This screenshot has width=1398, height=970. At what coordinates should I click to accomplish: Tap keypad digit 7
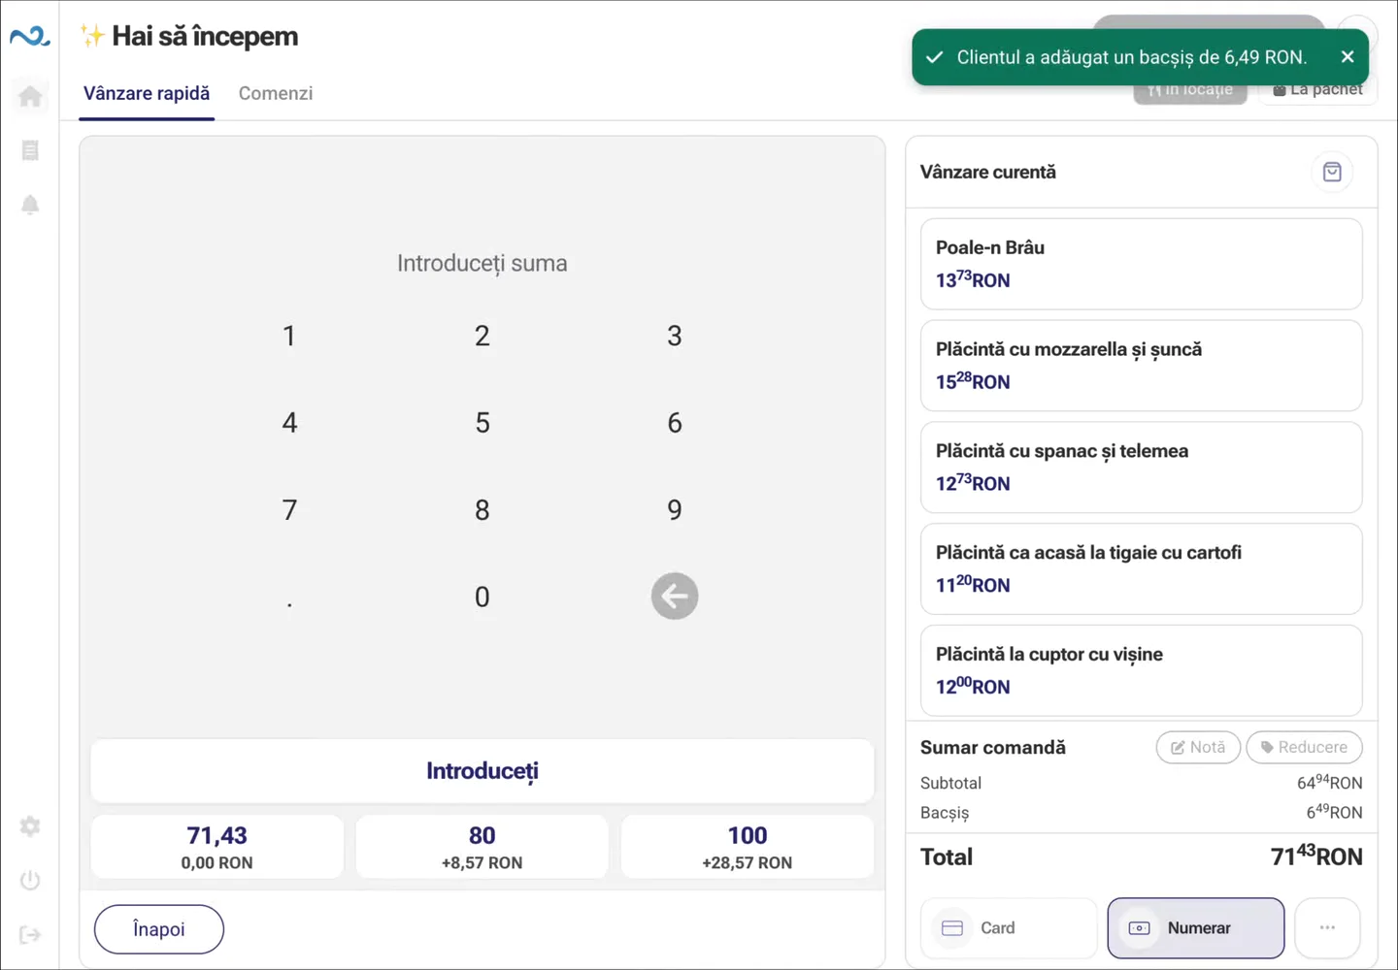coord(289,510)
